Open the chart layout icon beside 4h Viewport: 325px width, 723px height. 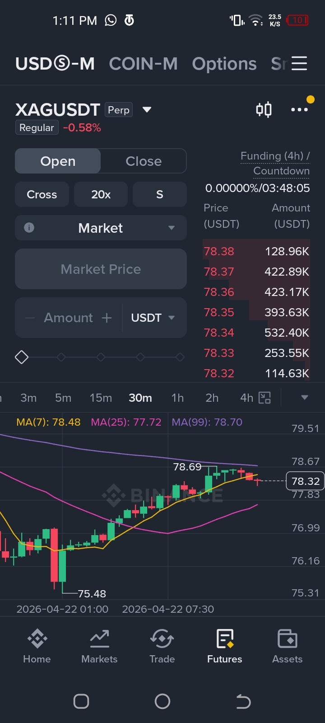[x=265, y=398]
